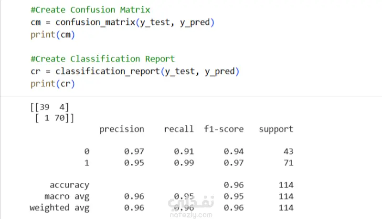Click the '#Create Confusion Matrix' comment line
This screenshot has height=219, width=382.
tap(90, 10)
